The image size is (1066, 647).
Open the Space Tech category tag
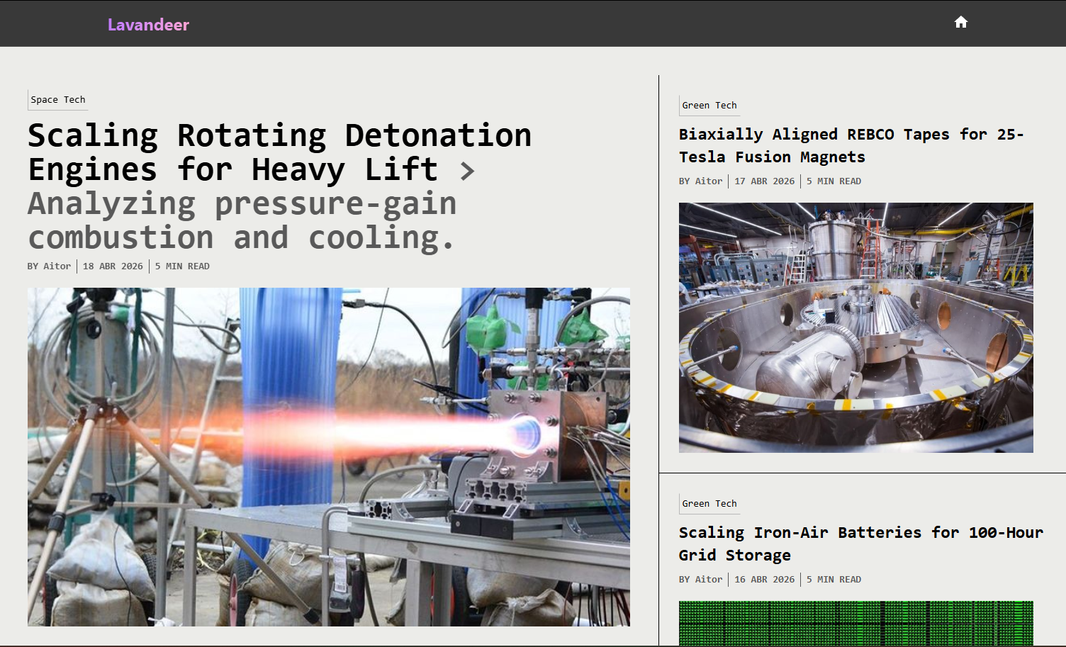58,100
